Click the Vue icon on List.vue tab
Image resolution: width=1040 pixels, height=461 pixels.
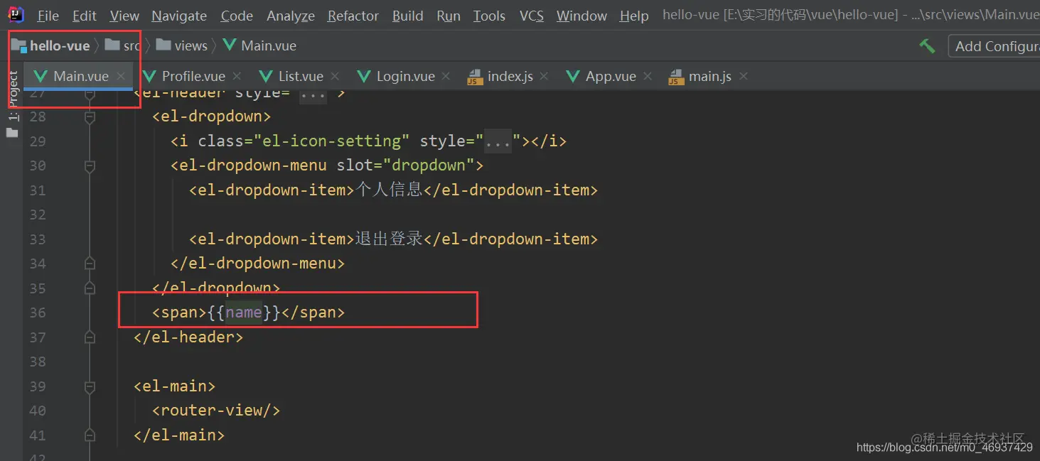pos(266,76)
